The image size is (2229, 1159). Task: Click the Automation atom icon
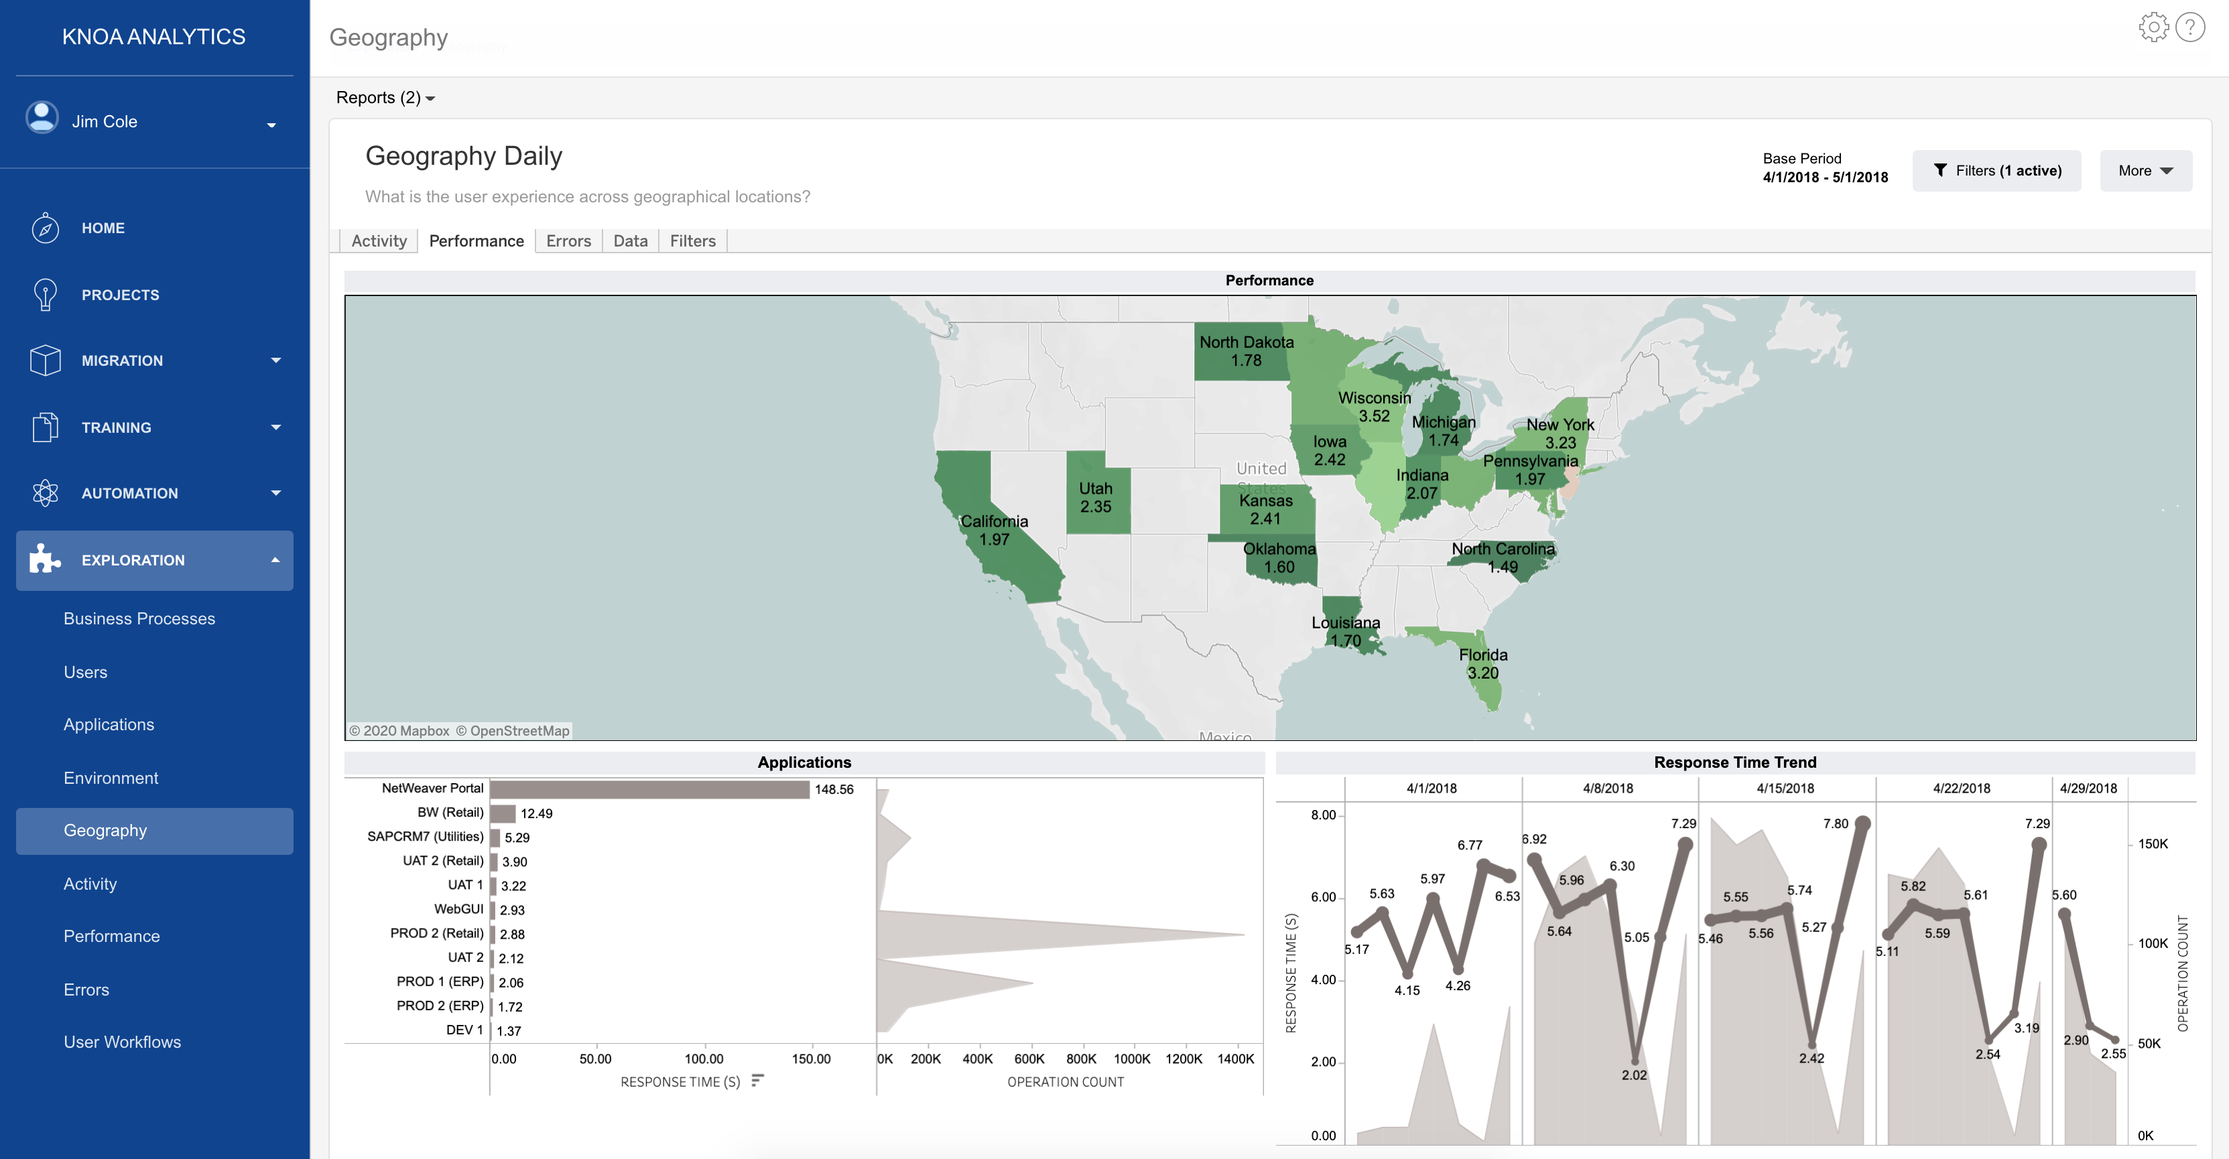click(45, 493)
